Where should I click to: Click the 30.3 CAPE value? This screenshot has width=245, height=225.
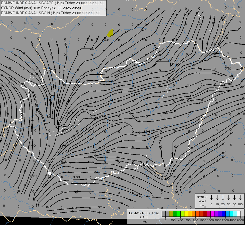[x=119, y=147]
